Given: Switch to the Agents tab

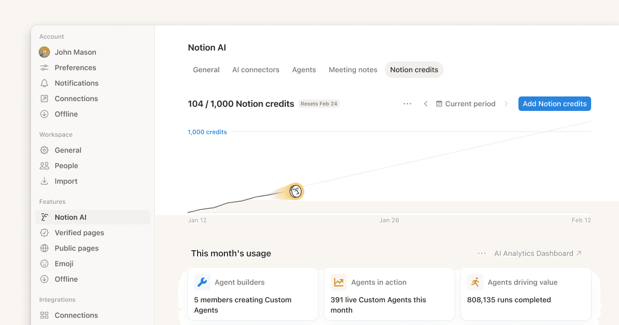Looking at the screenshot, I should pos(304,70).
